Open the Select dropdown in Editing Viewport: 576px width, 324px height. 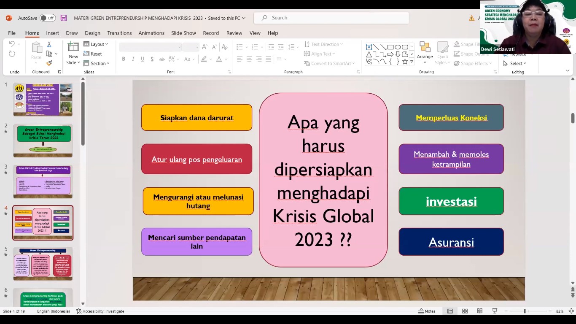point(515,63)
